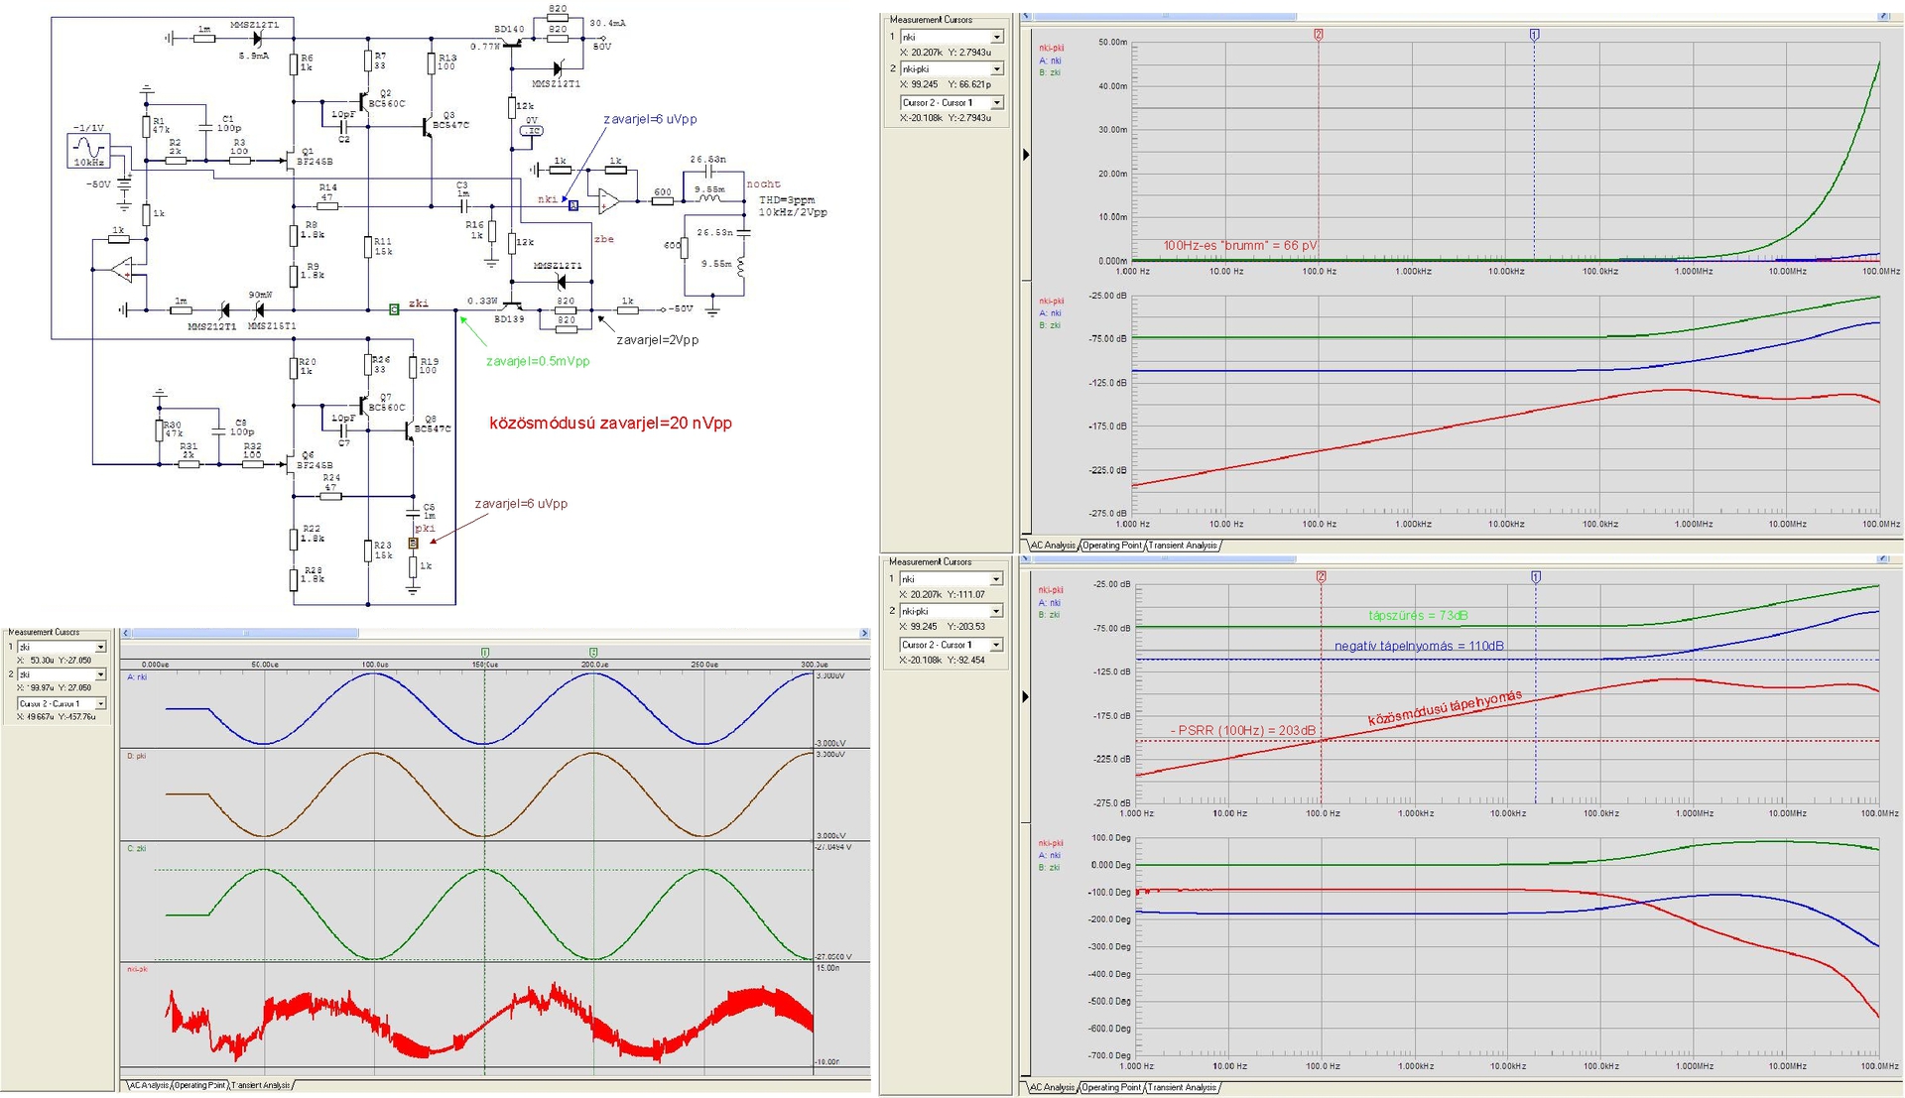Switch to the AC Analysis tab in the bottom-right graph

[1053, 1087]
